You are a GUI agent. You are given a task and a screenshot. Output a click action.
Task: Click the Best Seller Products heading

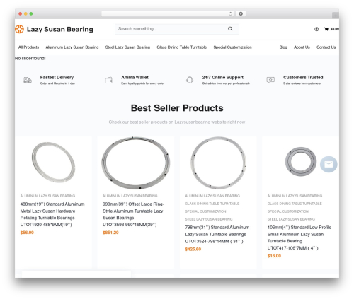click(x=177, y=108)
